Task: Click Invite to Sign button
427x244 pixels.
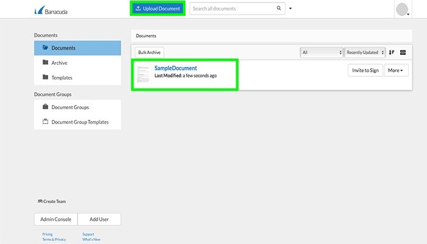Action: (x=365, y=70)
